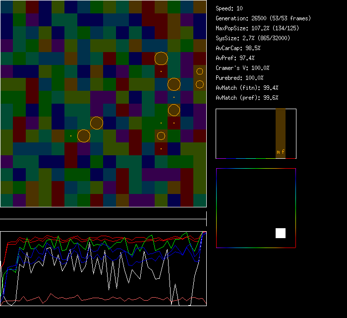The height and width of the screenshot is (318, 347).
Task: Select the lower small circle at grid's right edge
Action: pos(200,84)
